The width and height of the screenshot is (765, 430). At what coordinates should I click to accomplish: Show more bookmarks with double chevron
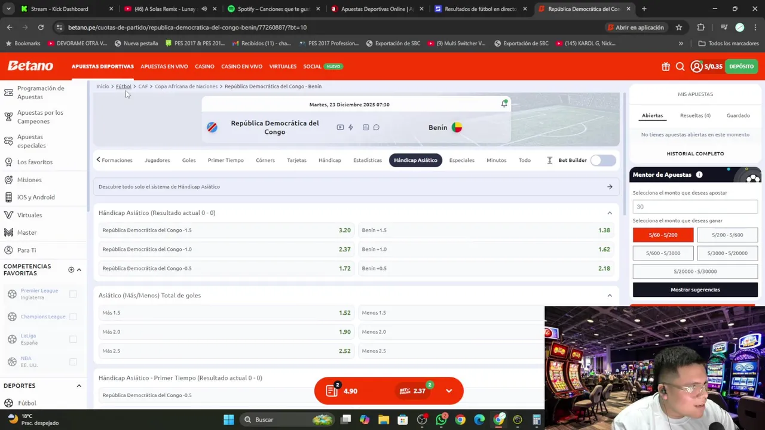click(681, 43)
